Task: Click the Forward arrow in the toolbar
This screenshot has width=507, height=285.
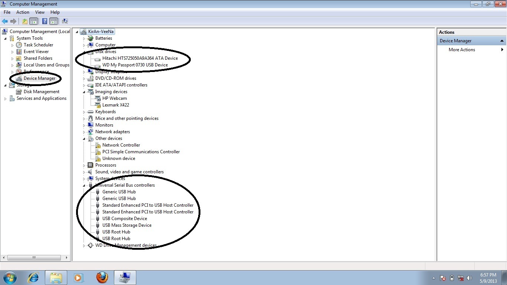Action: point(13,21)
